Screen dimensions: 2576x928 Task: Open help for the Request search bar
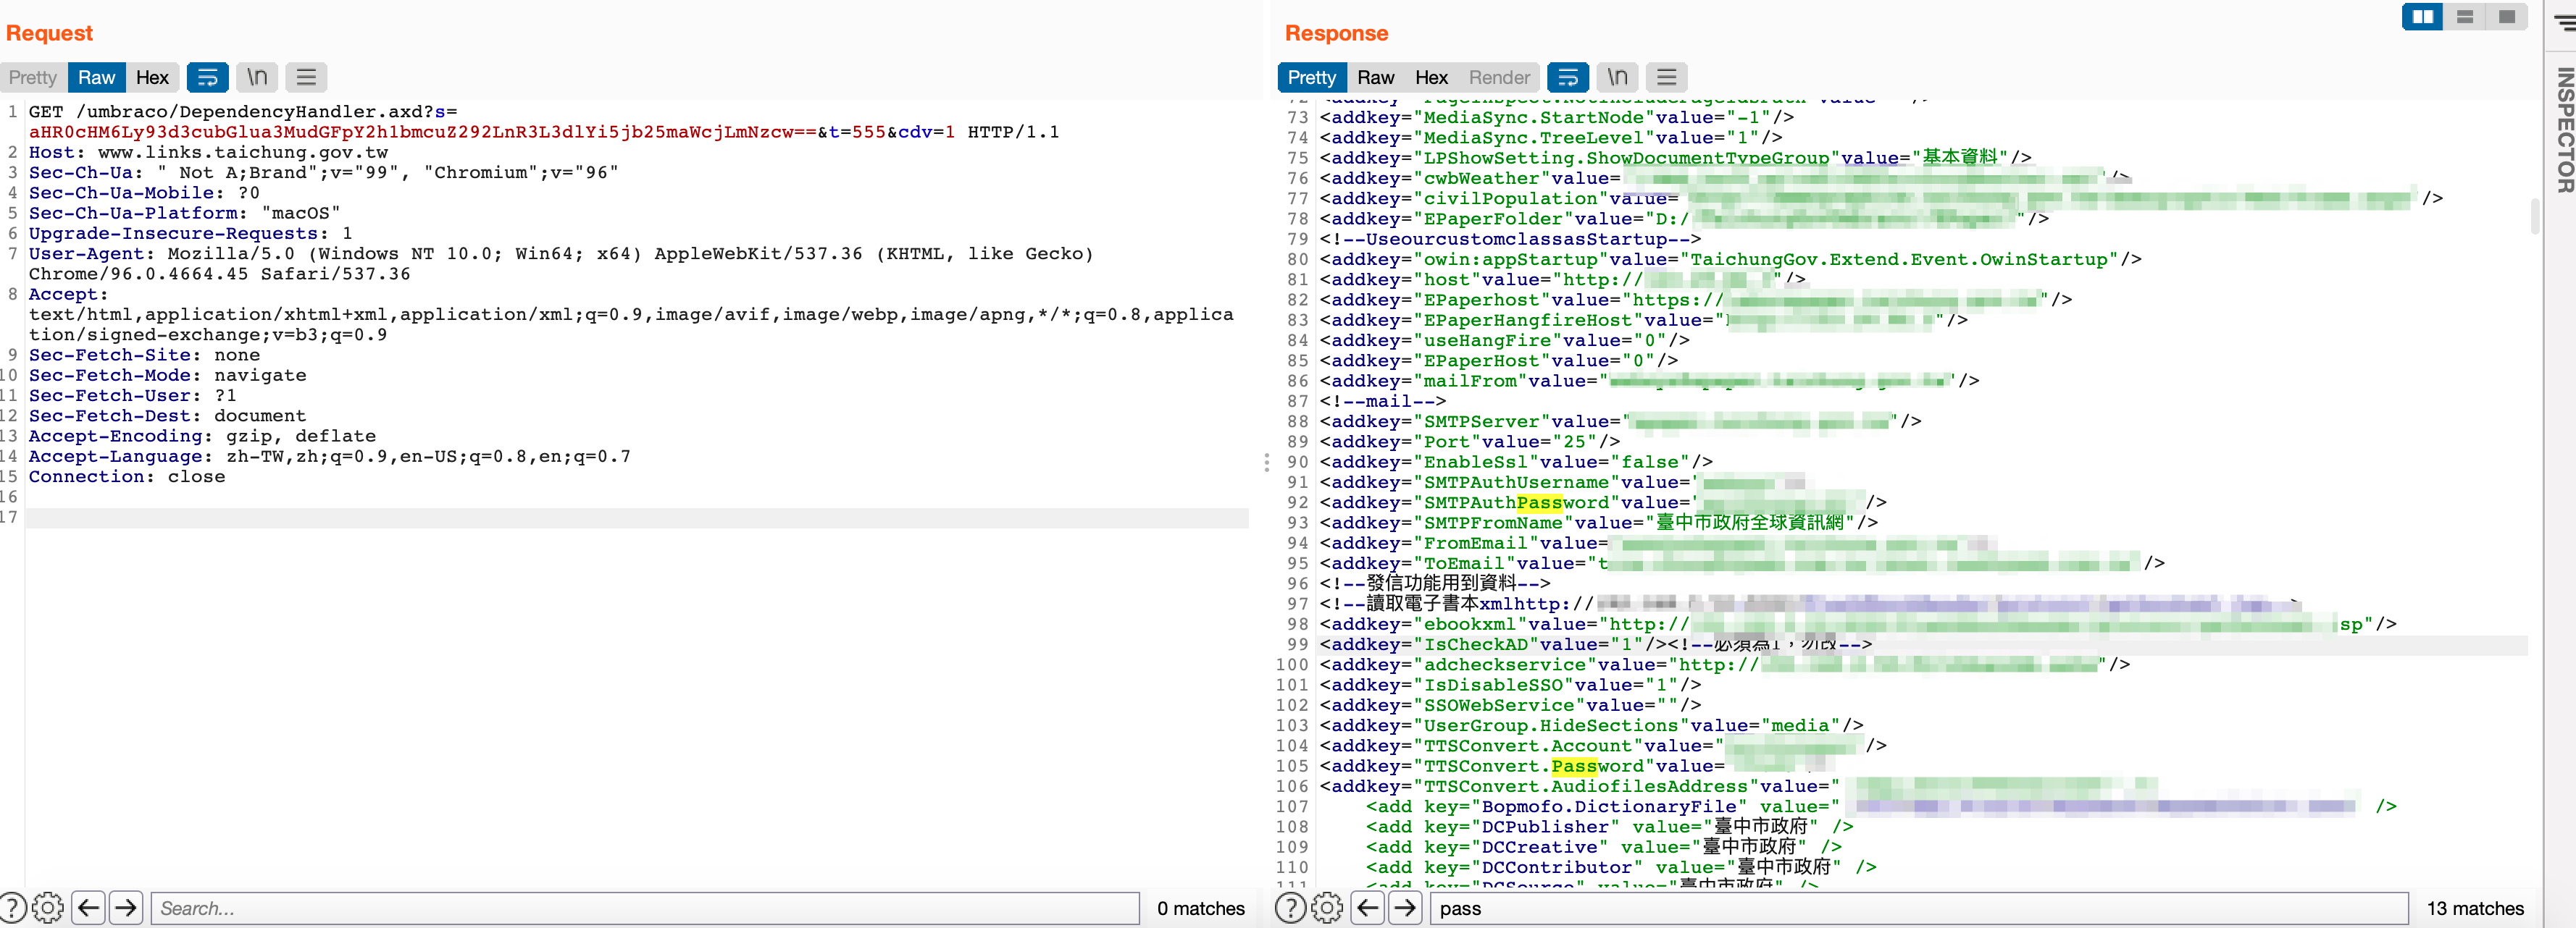tap(13, 908)
